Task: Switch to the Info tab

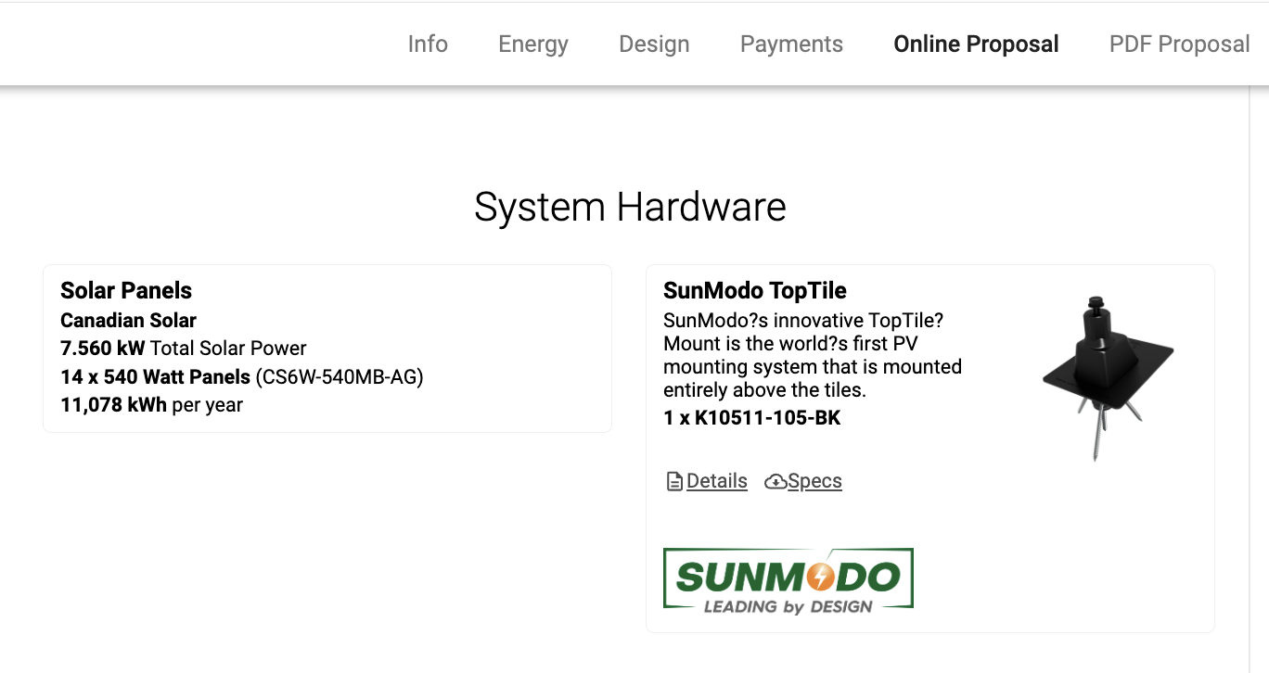Action: 428,44
